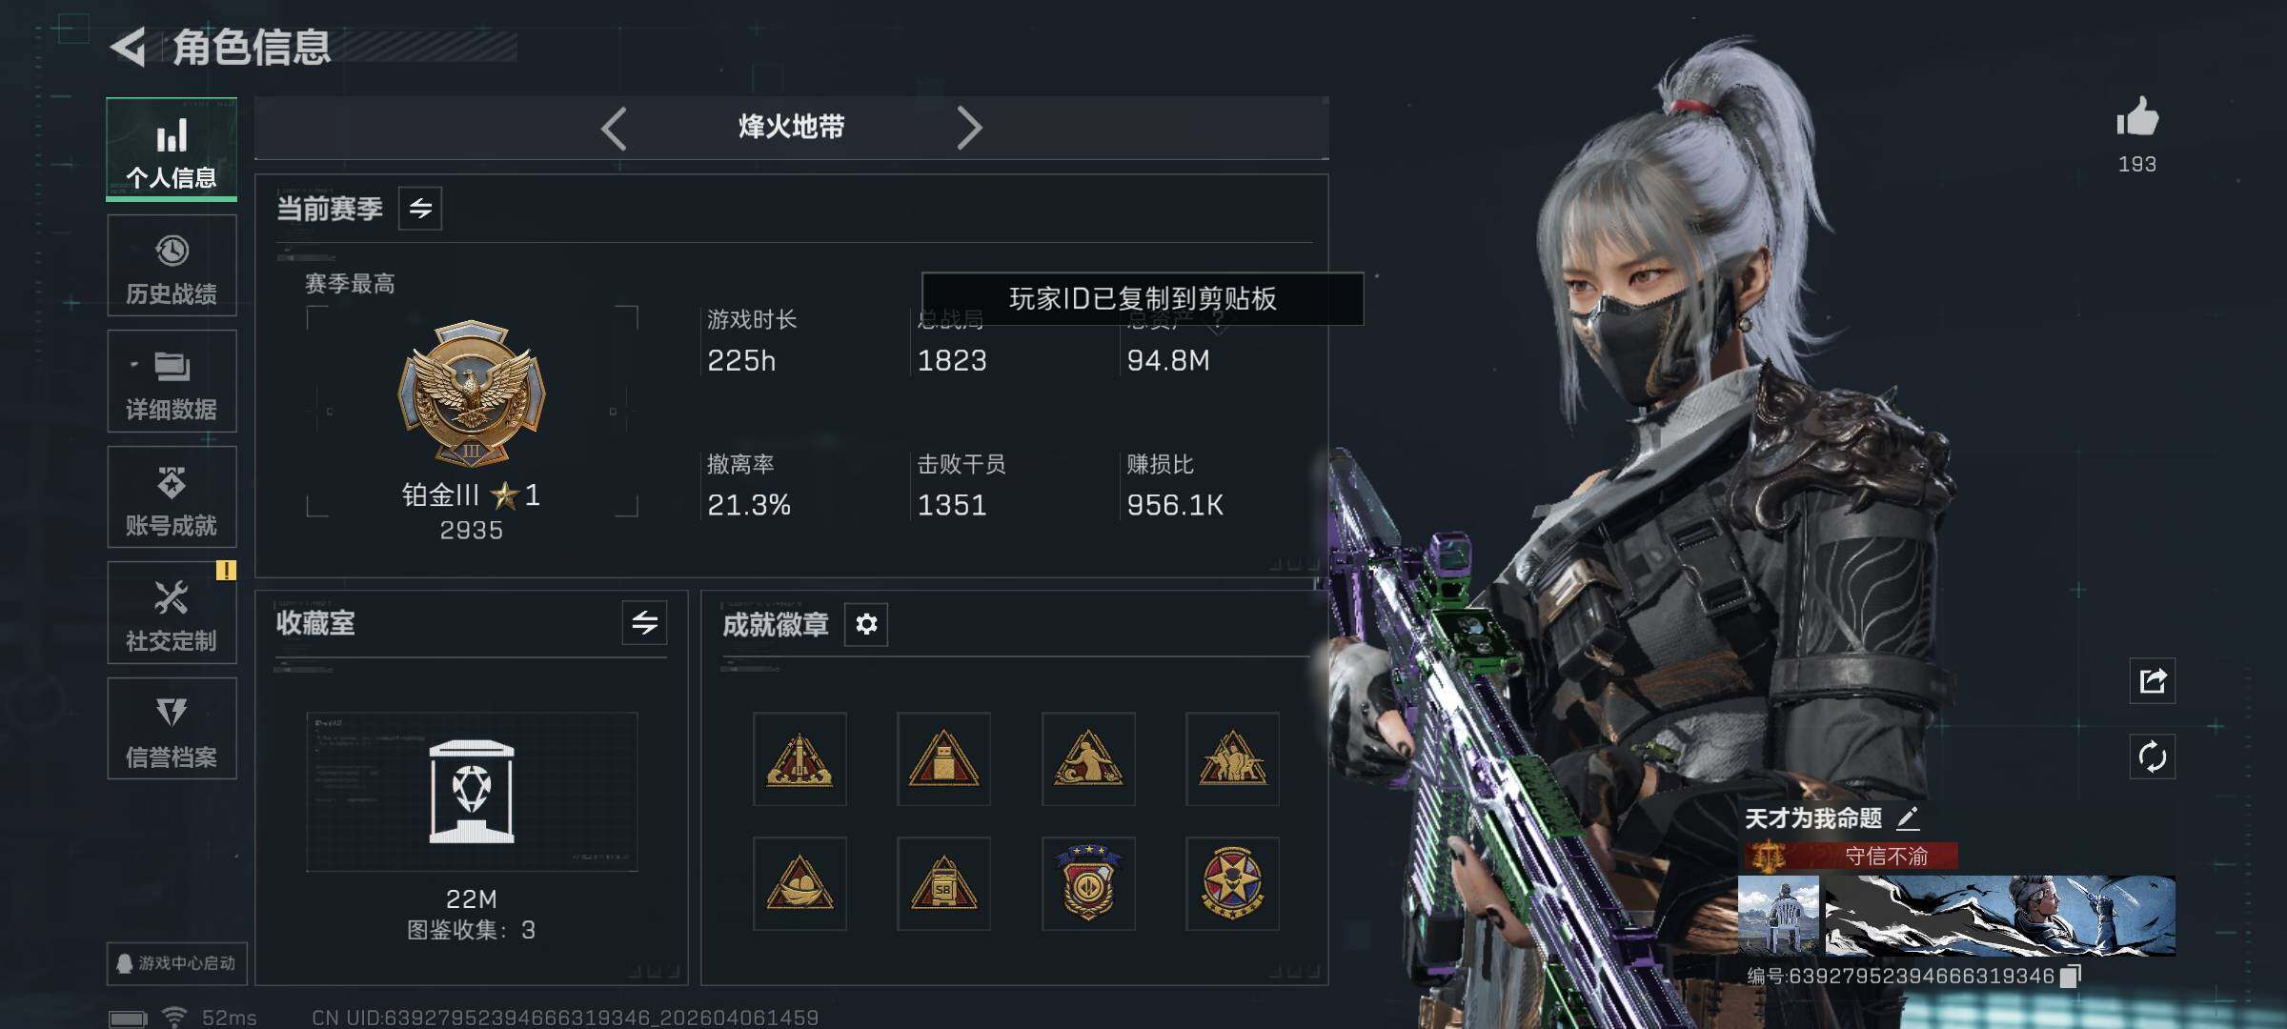Screen dimensions: 2287x1029
Task: Toggle the 当前赛季 season switch button
Action: point(420,208)
